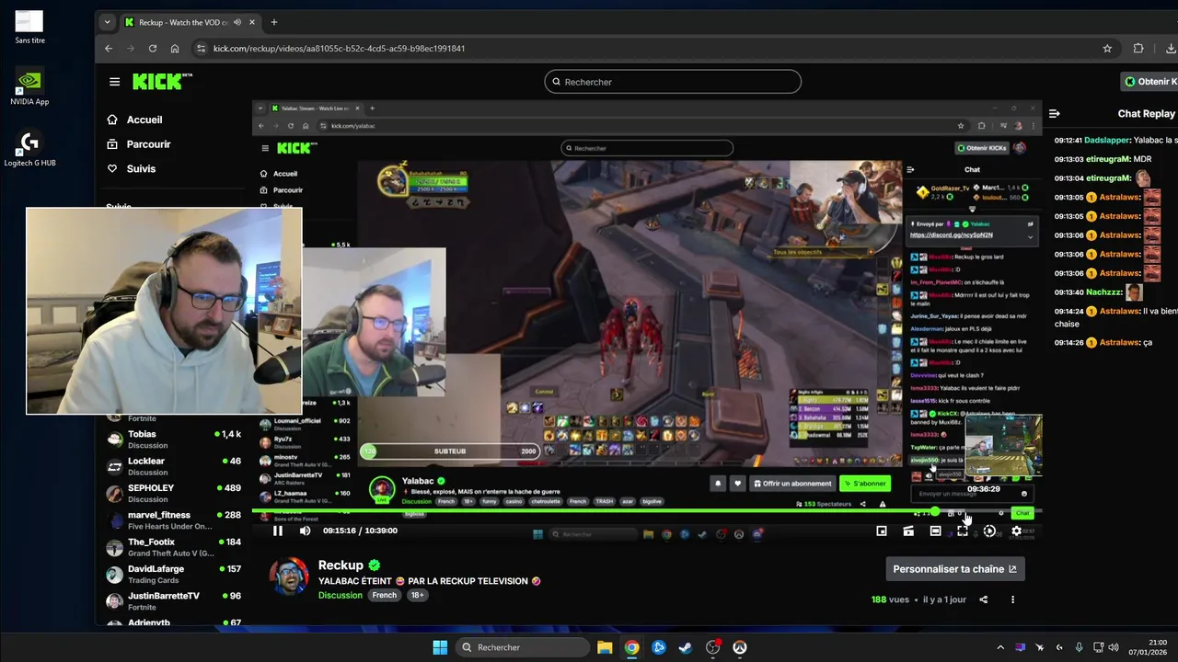The height and width of the screenshot is (662, 1178).
Task: Open picture-in-picture mini player
Action: pos(882,531)
